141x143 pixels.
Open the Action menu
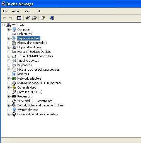[x=16, y=11]
